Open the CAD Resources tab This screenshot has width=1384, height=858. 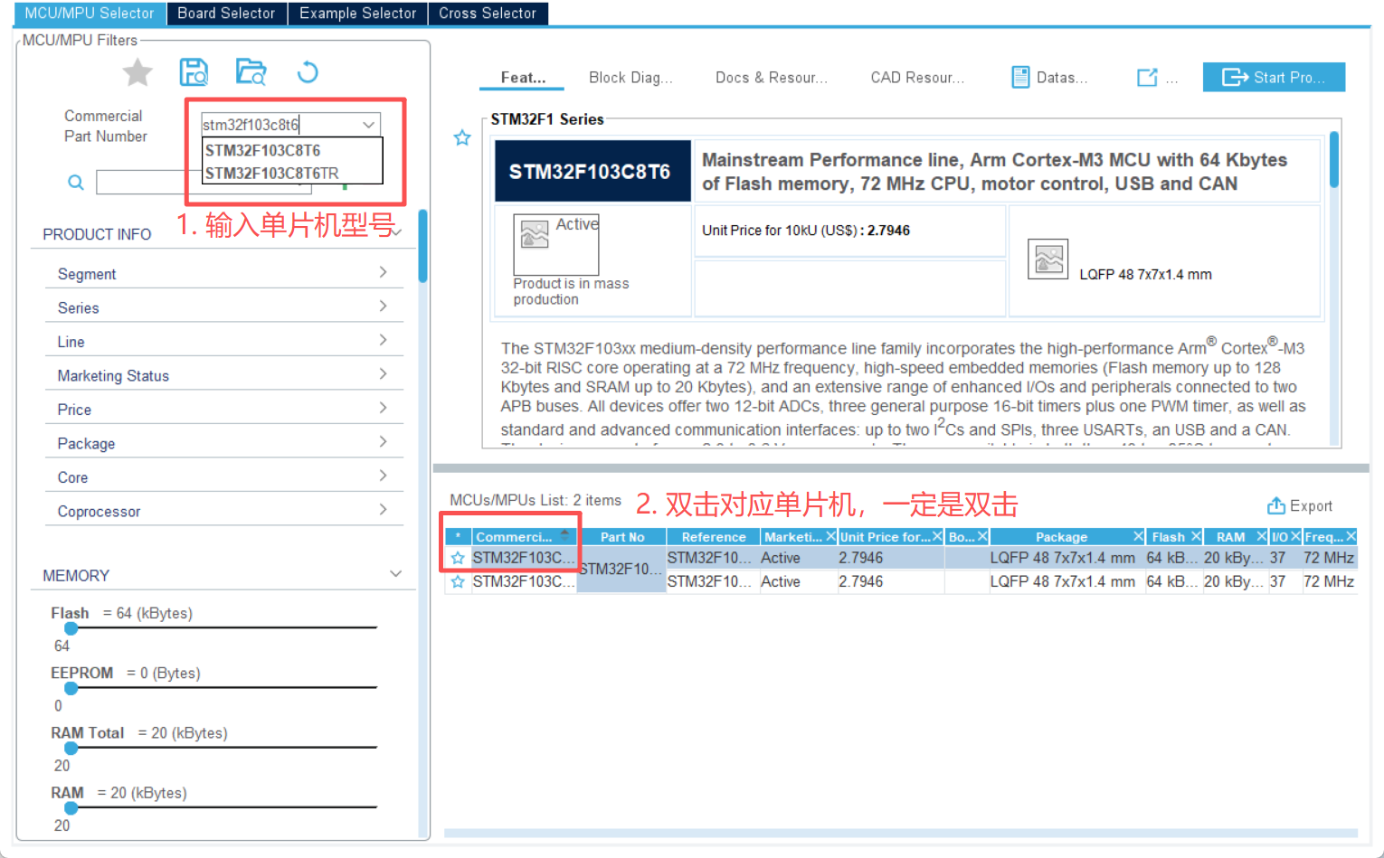(917, 78)
